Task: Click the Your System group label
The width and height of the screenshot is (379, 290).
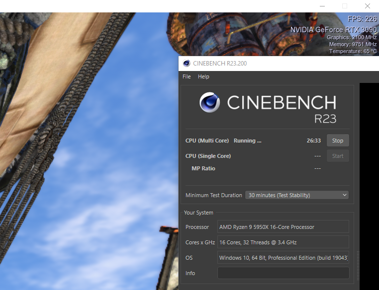Action: tap(198, 213)
